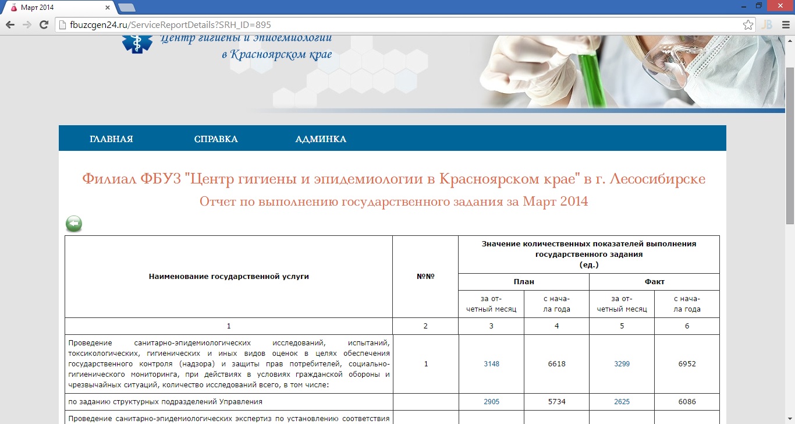Image resolution: width=795 pixels, height=424 pixels.
Task: Close the "Март 2014" browser tab
Action: [108, 8]
